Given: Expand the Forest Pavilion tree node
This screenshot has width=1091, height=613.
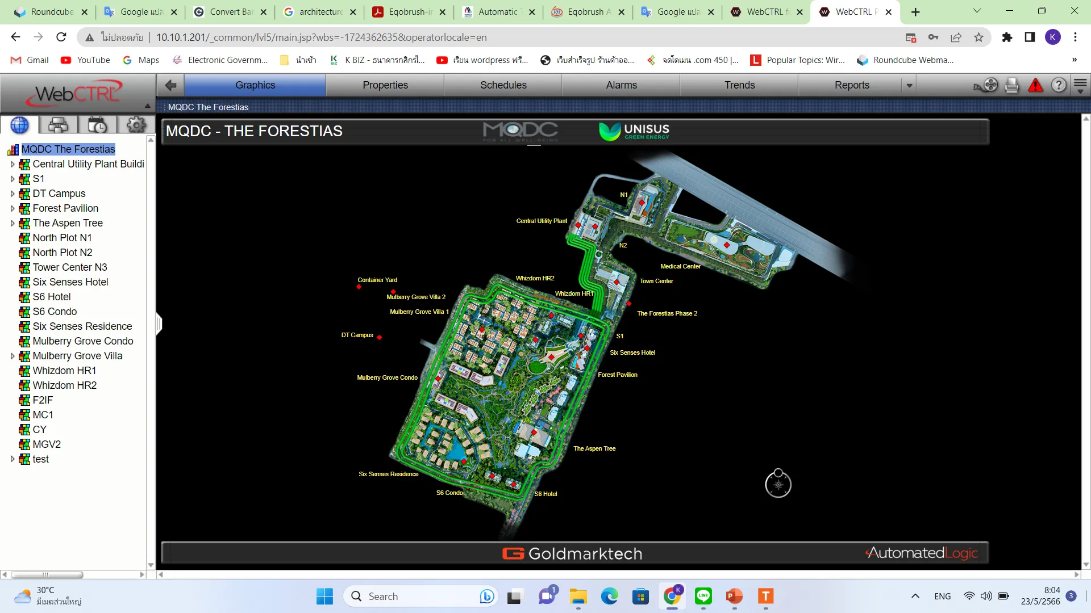Looking at the screenshot, I should (13, 209).
